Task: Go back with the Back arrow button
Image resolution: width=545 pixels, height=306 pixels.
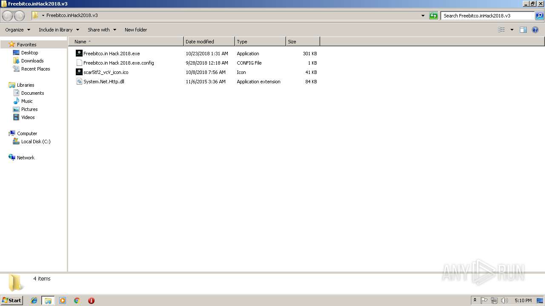Action: click(7, 16)
